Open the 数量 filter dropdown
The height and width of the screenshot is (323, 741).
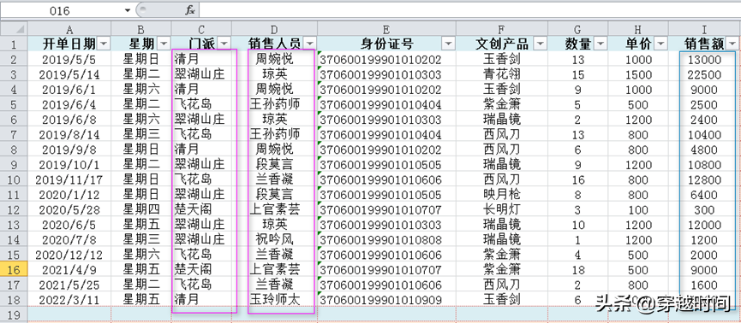(601, 44)
